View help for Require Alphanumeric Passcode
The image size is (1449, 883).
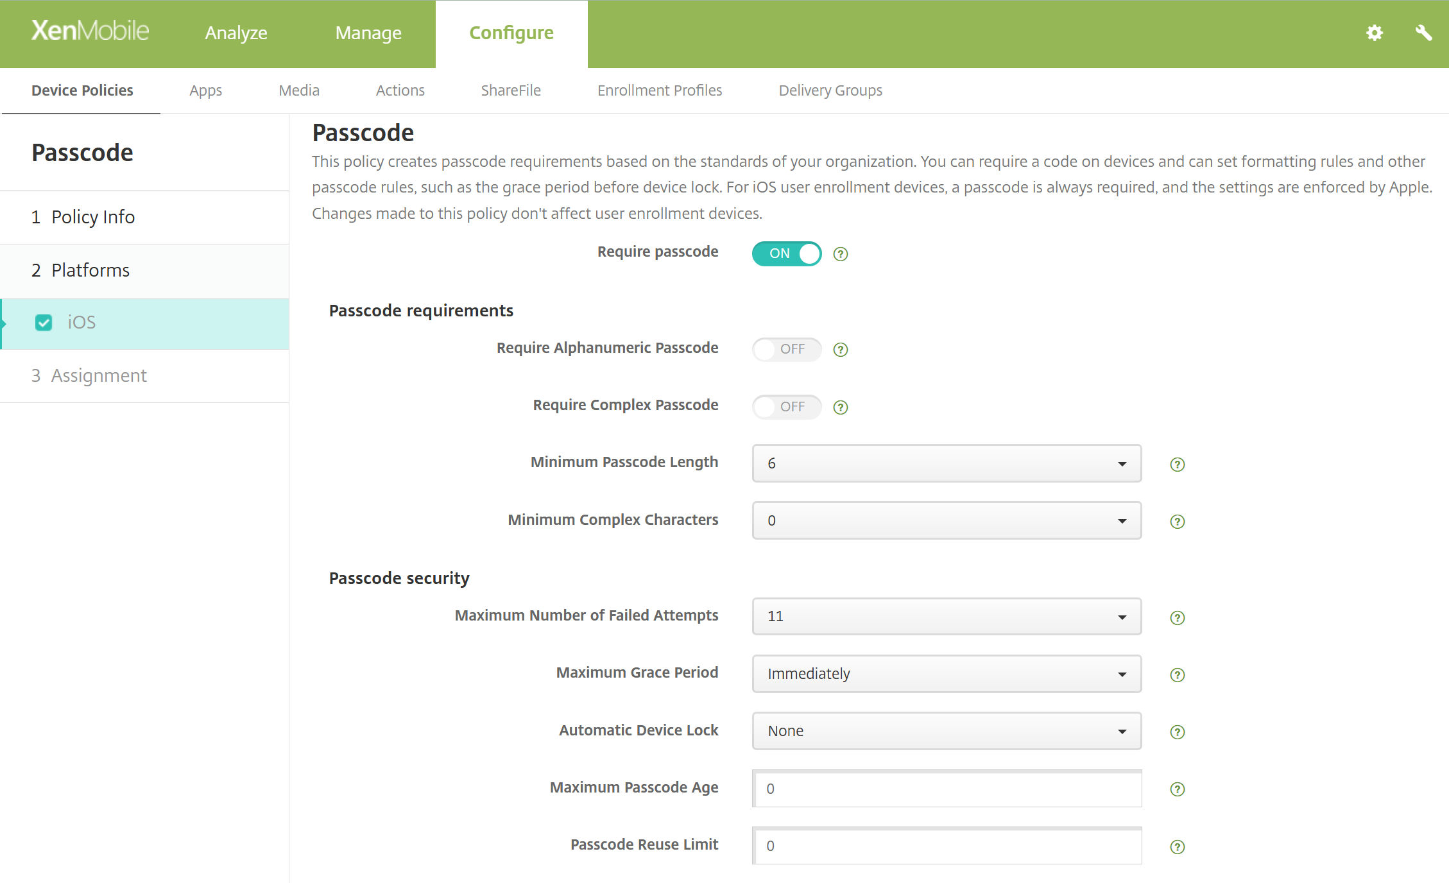pos(841,349)
